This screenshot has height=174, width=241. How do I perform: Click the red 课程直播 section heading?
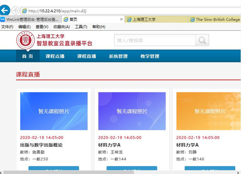pos(28,74)
